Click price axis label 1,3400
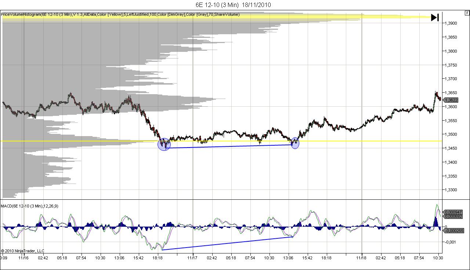The width and height of the screenshot is (470, 270). [x=451, y=162]
